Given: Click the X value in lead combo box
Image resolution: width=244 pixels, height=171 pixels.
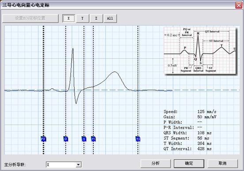Looking at the screenshot, I should coord(48,165).
